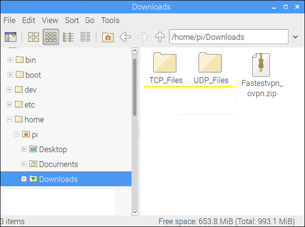Click the TCP_Files folder name label
The image size is (305, 227).
(x=166, y=80)
